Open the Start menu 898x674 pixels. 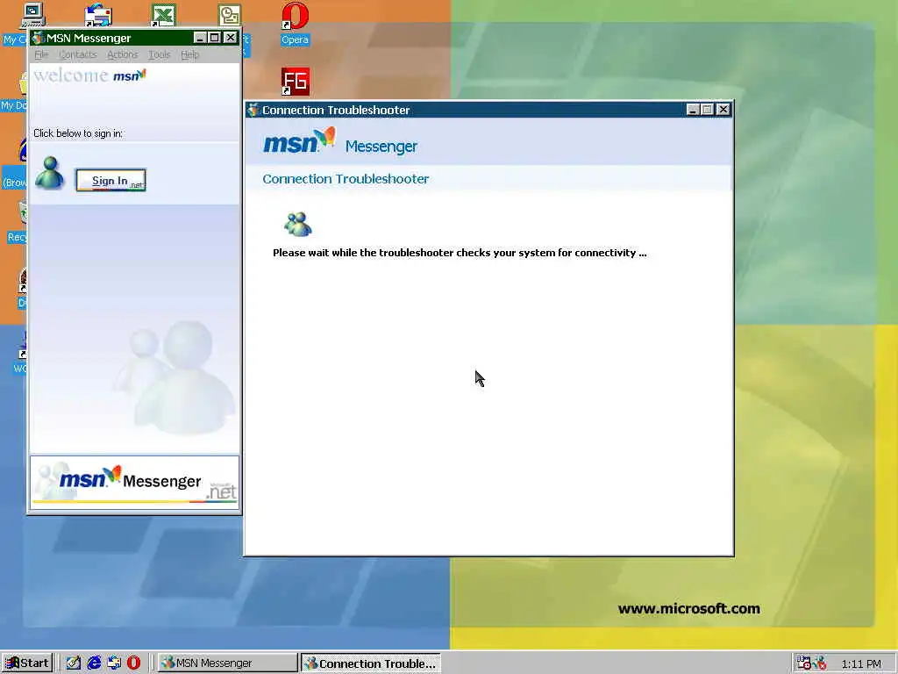click(x=27, y=663)
